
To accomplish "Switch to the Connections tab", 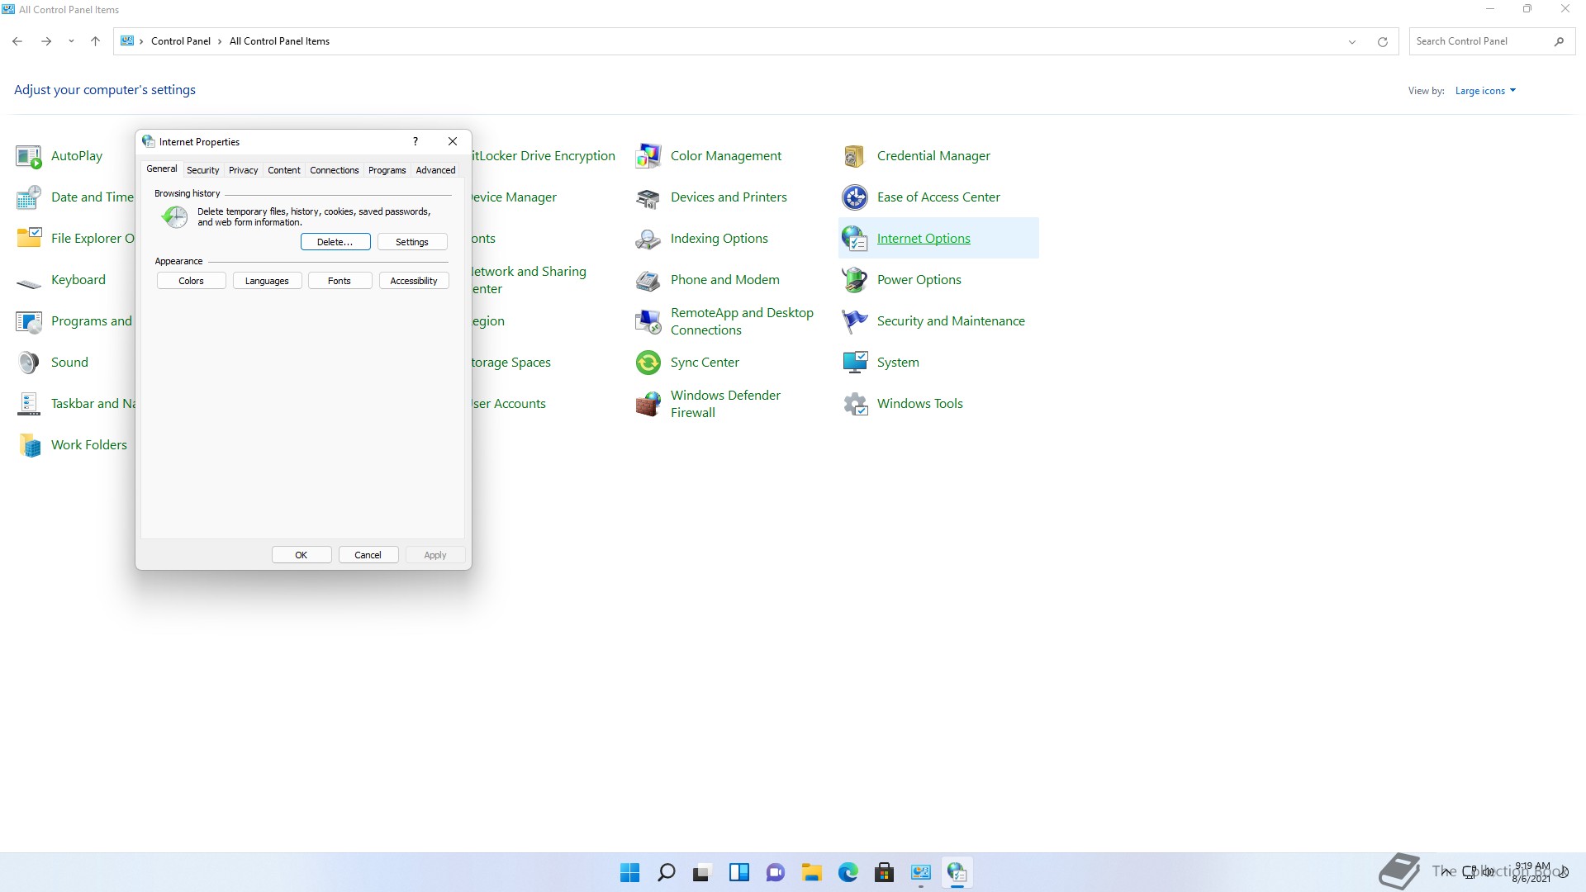I will pyautogui.click(x=335, y=170).
